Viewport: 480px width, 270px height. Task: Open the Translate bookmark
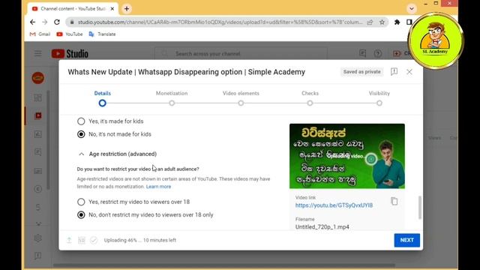click(102, 34)
